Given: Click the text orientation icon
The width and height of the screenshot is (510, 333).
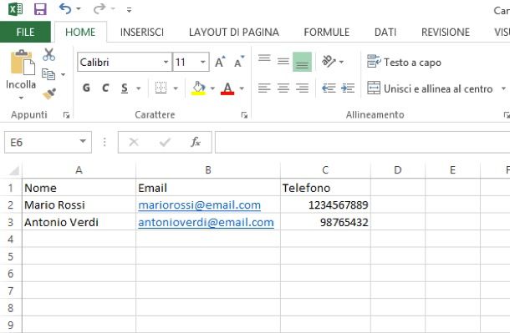Looking at the screenshot, I should [329, 62].
